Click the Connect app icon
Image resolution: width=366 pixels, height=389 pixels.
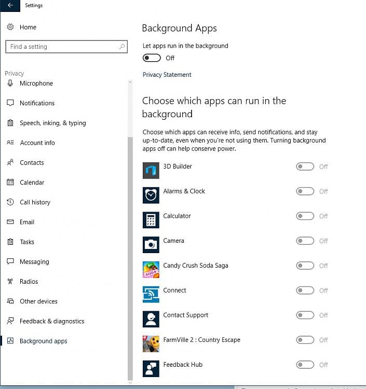[151, 295]
